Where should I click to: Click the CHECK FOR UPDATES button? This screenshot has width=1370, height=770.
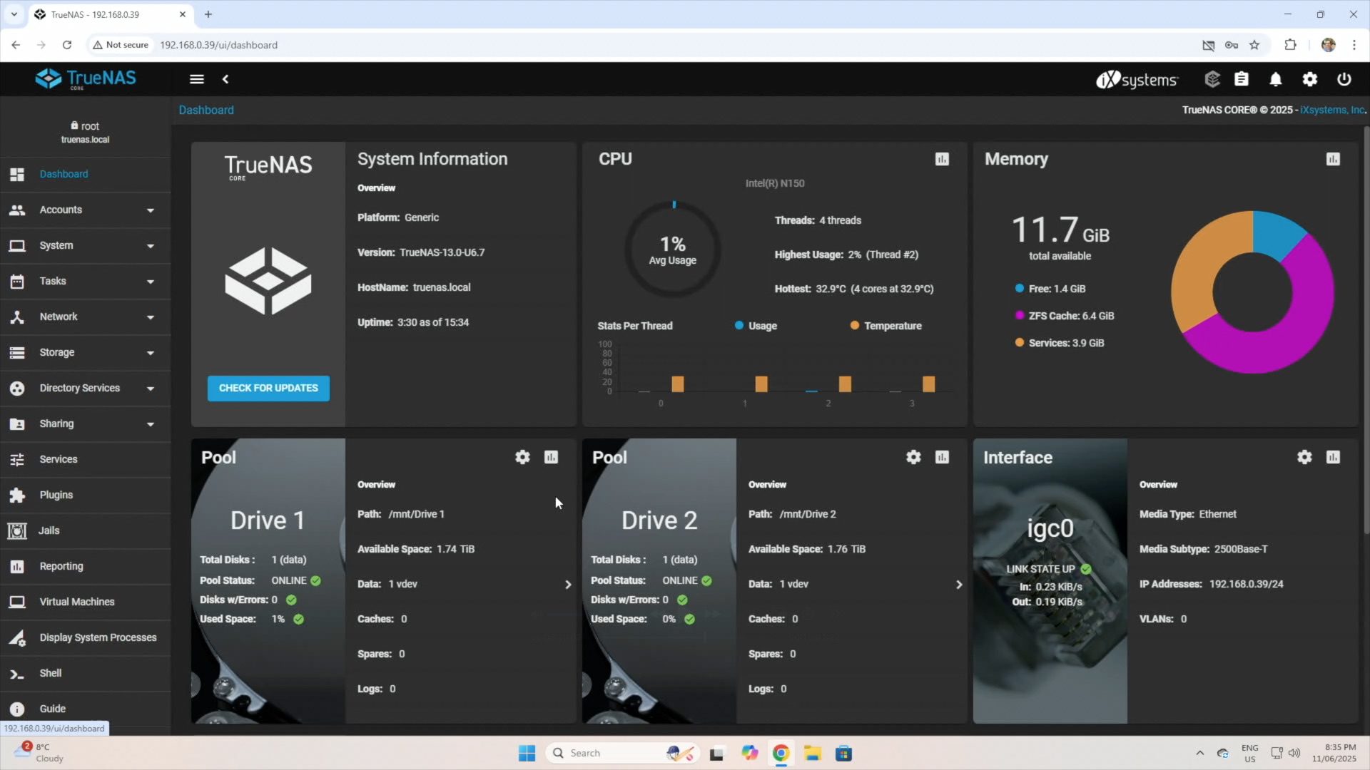[268, 388]
